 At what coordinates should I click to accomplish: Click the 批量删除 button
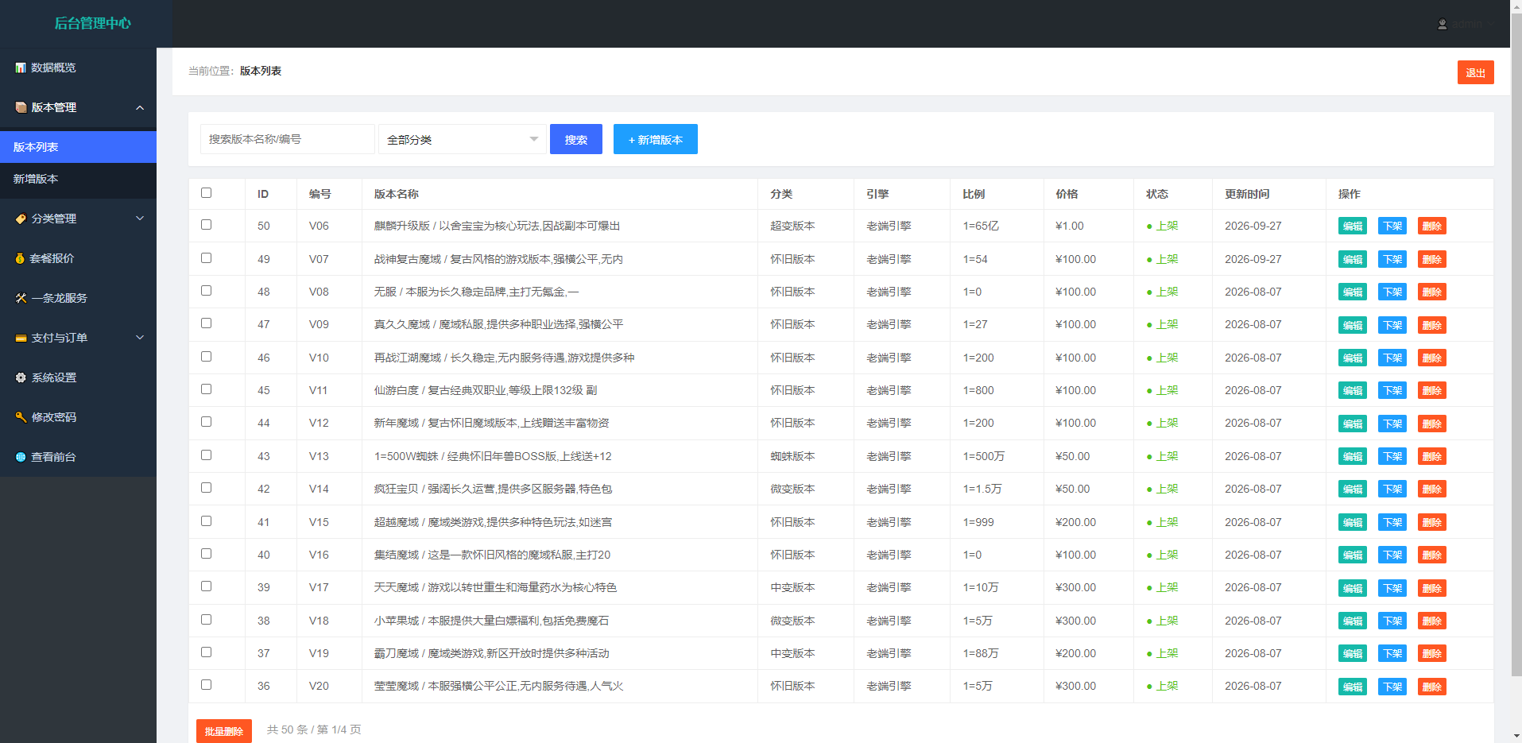[224, 731]
